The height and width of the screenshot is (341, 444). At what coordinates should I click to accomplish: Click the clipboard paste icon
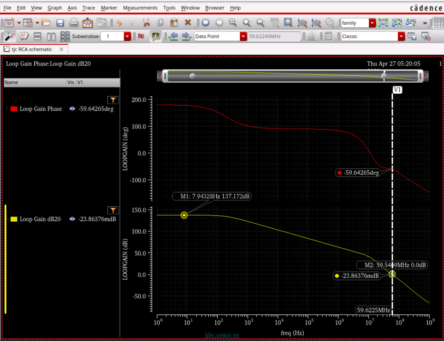[174, 23]
